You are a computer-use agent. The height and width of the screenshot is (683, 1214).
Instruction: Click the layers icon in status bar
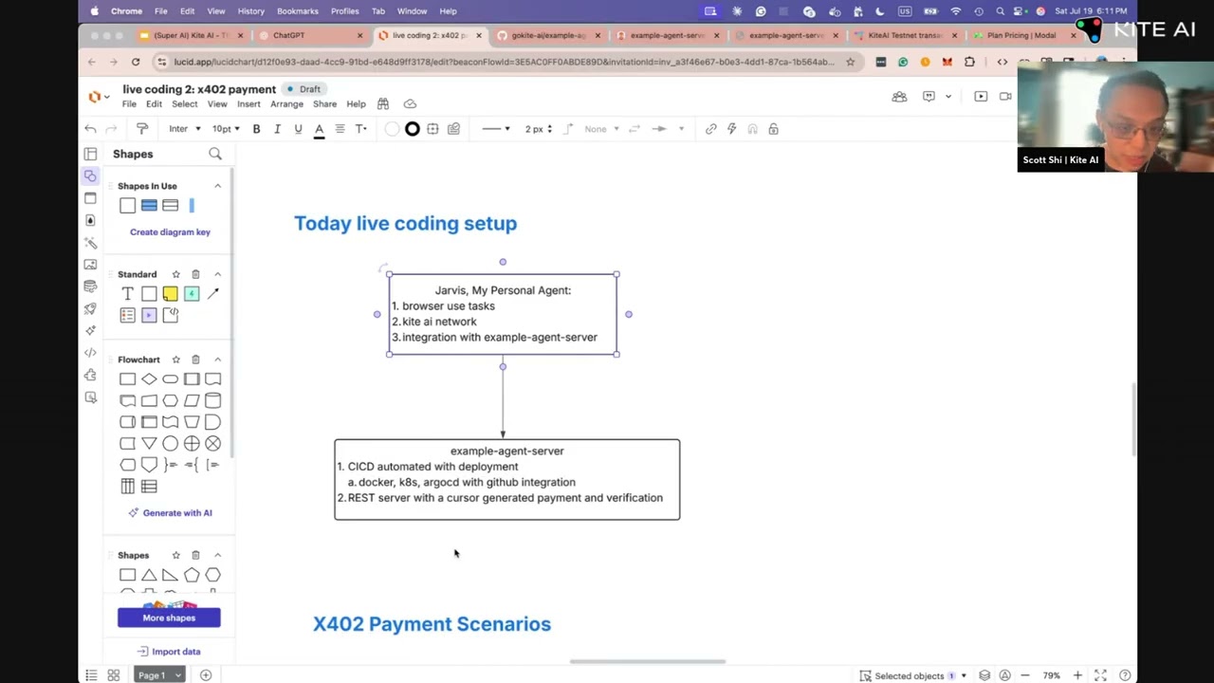coord(984,675)
